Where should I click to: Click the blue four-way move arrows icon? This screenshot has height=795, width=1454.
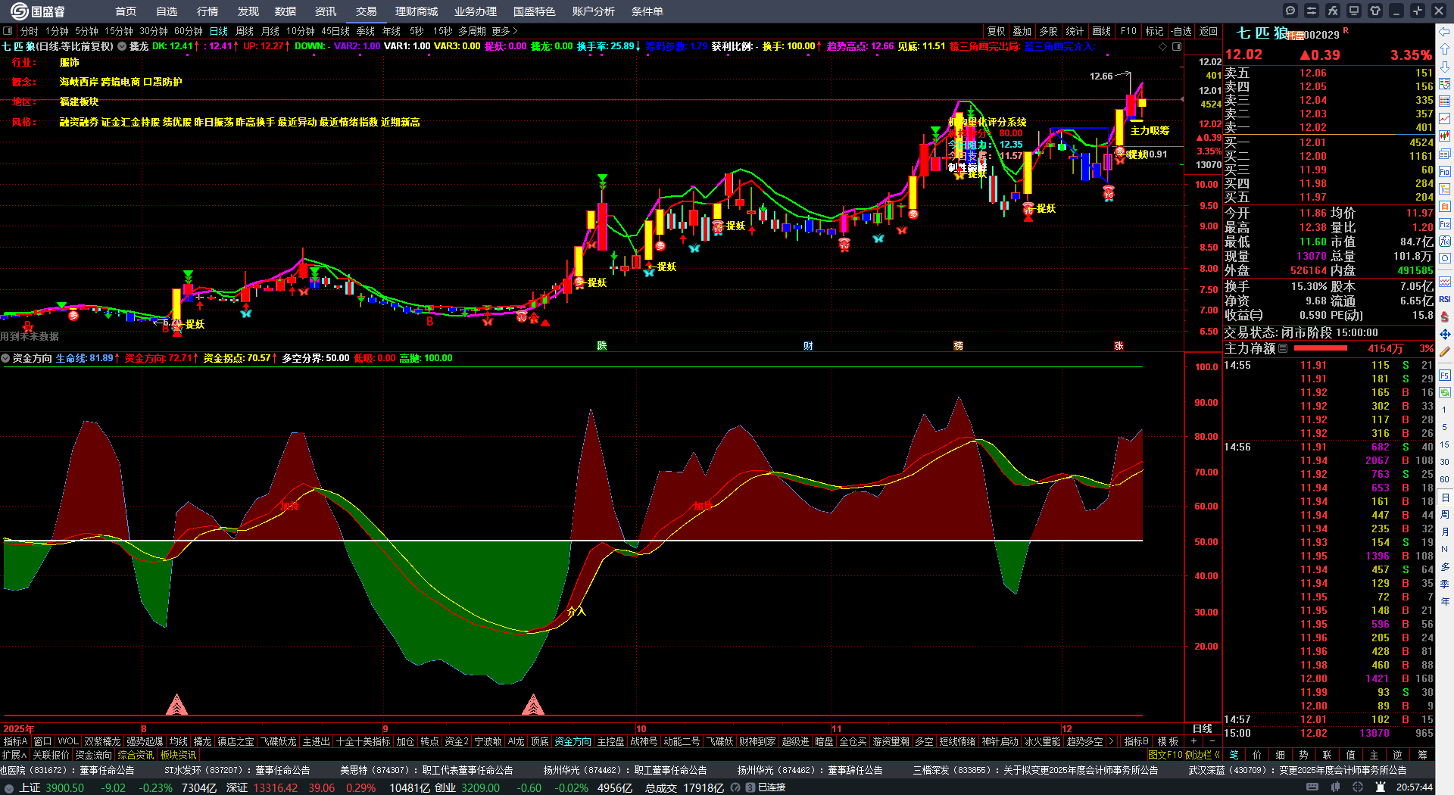[1445, 334]
